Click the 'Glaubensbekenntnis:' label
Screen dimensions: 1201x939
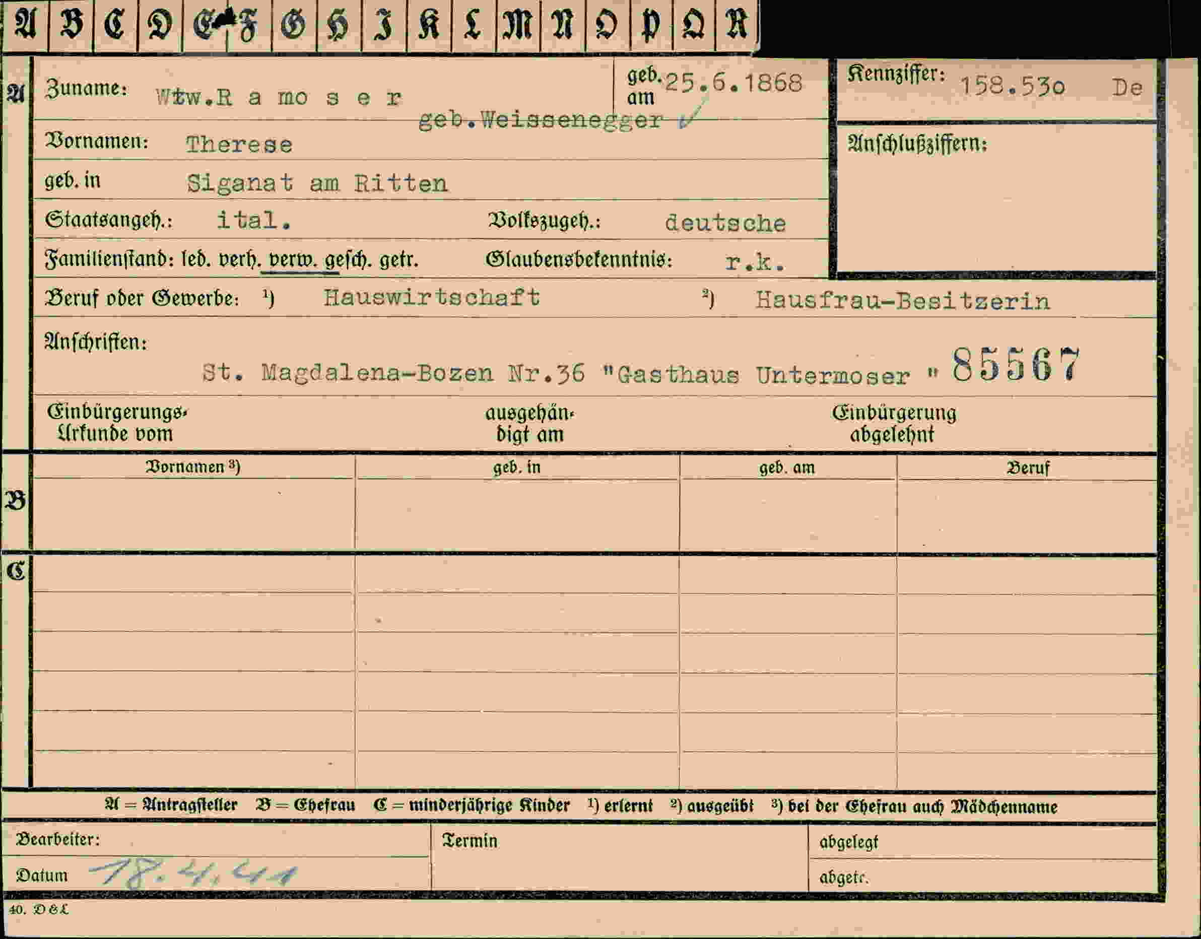tap(579, 259)
